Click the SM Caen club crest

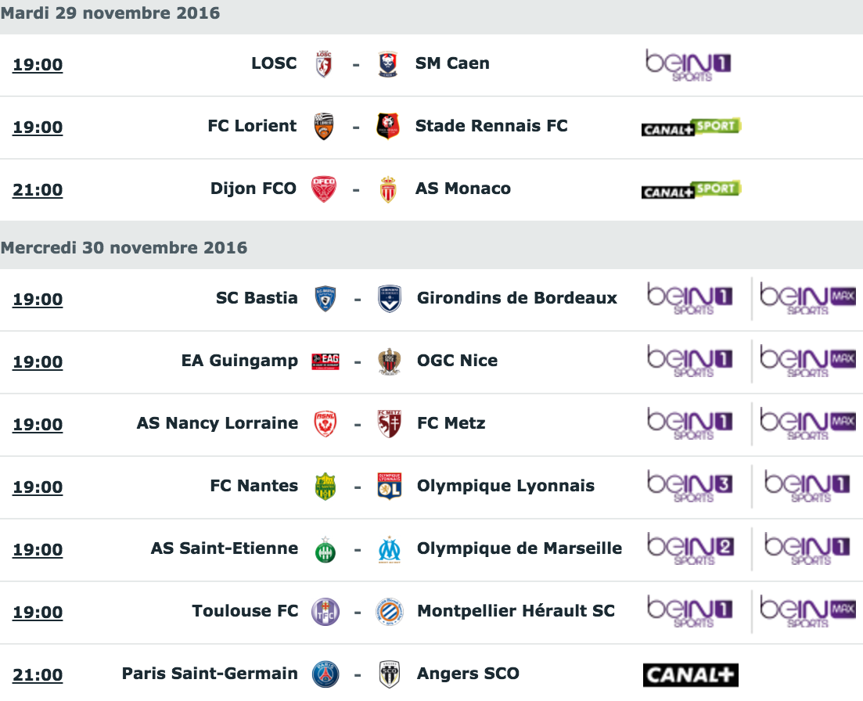(388, 64)
